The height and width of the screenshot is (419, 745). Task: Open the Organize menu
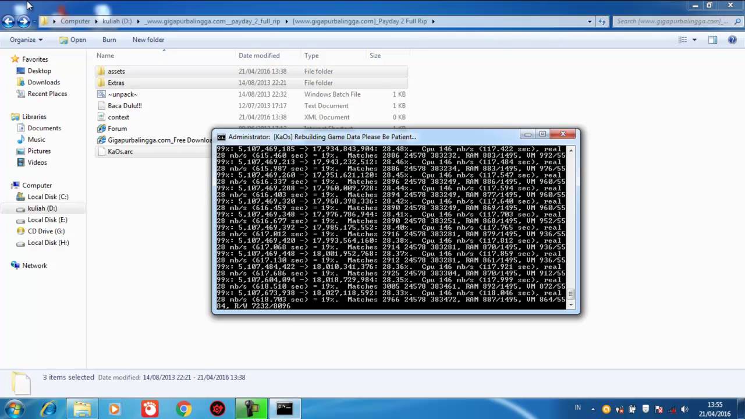26,40
